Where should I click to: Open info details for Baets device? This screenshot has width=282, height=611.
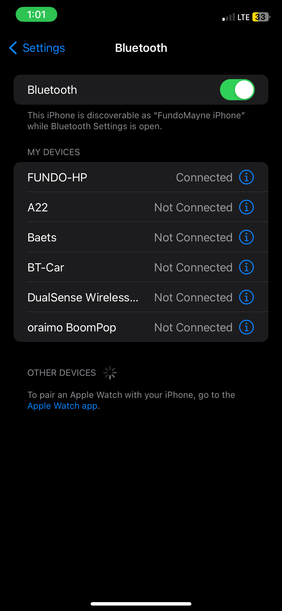click(x=246, y=237)
